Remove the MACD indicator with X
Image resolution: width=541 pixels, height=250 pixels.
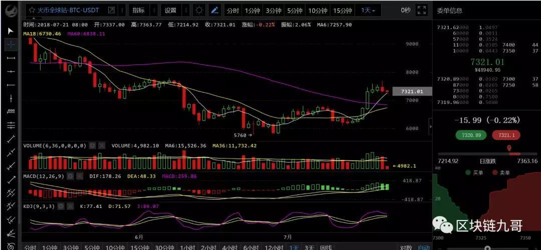click(x=80, y=176)
